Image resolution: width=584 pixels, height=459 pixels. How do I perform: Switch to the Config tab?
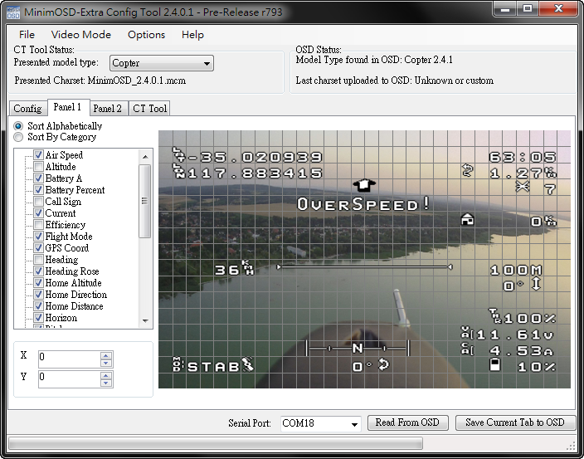click(27, 109)
